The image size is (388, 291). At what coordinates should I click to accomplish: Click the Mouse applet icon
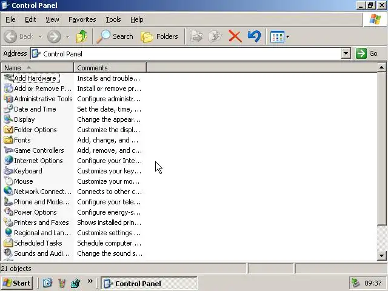8,181
